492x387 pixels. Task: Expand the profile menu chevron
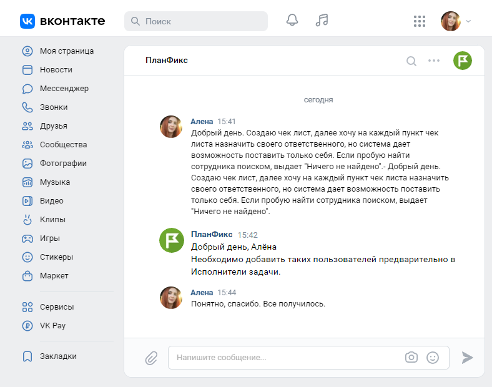[468, 21]
